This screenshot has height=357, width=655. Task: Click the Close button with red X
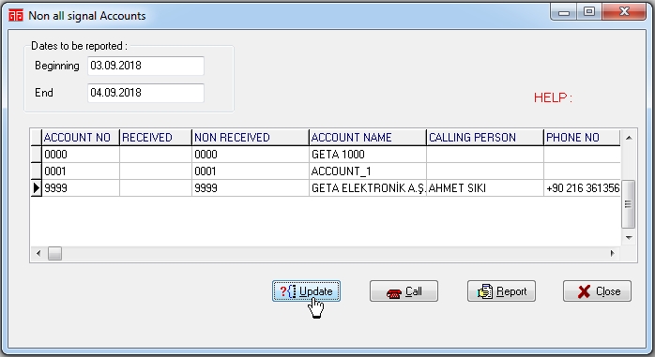tap(597, 291)
